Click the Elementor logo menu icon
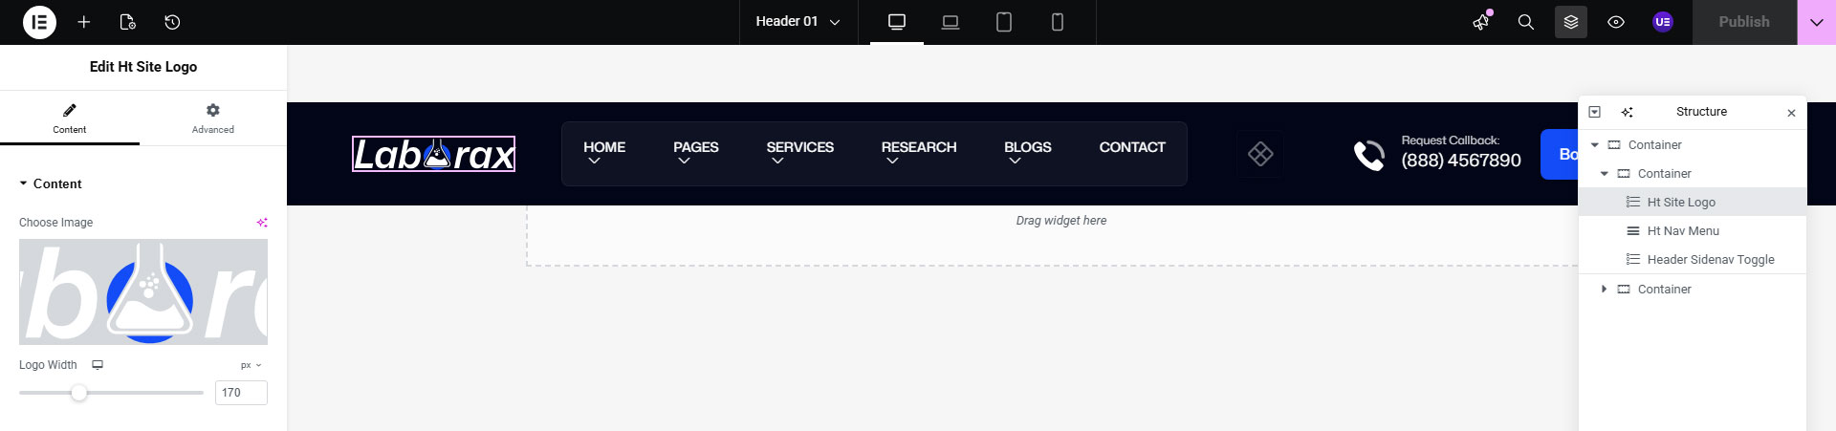 tap(39, 22)
